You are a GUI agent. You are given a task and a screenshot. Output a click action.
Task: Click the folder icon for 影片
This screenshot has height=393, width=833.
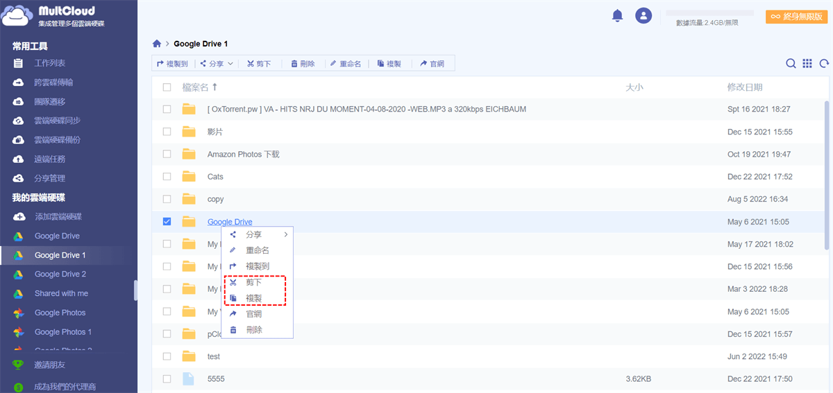pos(189,132)
